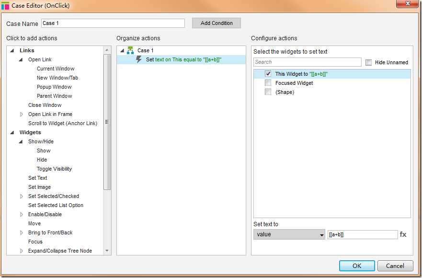Click the Open Link in Frame label
The width and height of the screenshot is (422, 278).
pyautogui.click(x=50, y=114)
